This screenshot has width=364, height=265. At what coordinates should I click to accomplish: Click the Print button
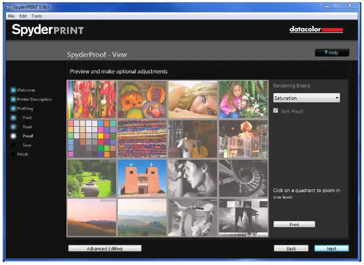coord(294,225)
